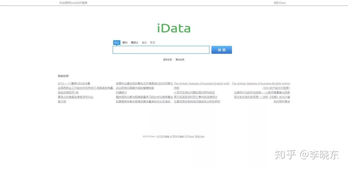Choose the 会议 search tab
This screenshot has height=169, width=348.
point(144,43)
